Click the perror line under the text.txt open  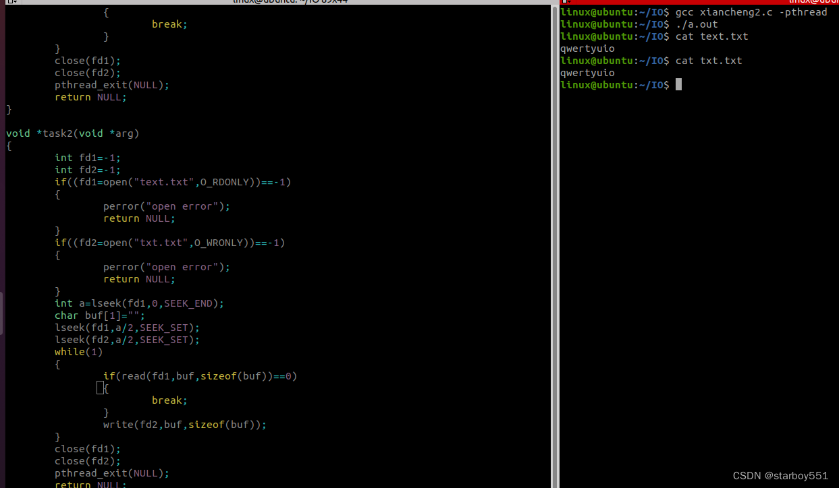167,206
